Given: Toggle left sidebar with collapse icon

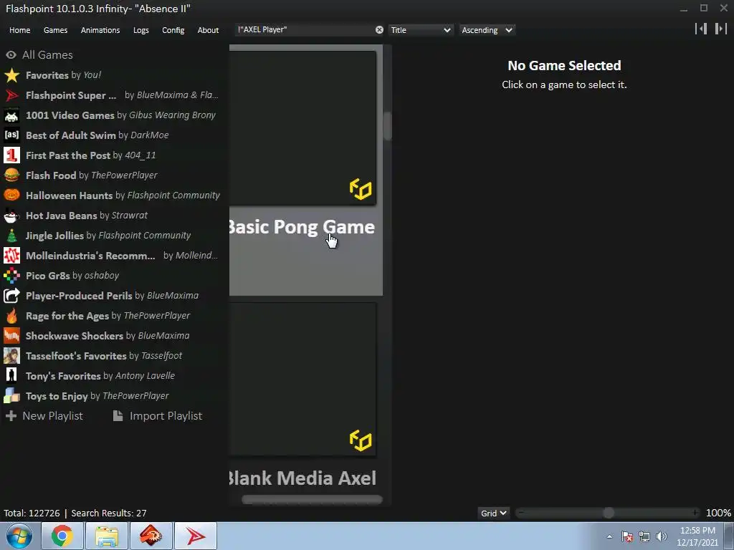Looking at the screenshot, I should [701, 29].
